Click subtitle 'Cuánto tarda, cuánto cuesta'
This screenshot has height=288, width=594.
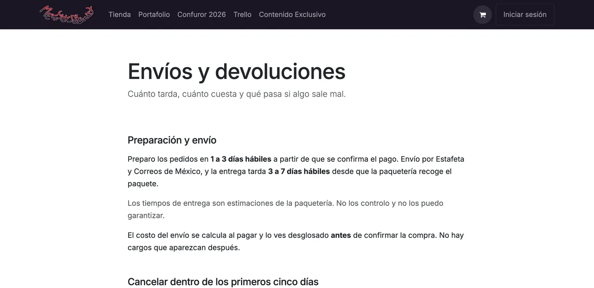pyautogui.click(x=237, y=94)
